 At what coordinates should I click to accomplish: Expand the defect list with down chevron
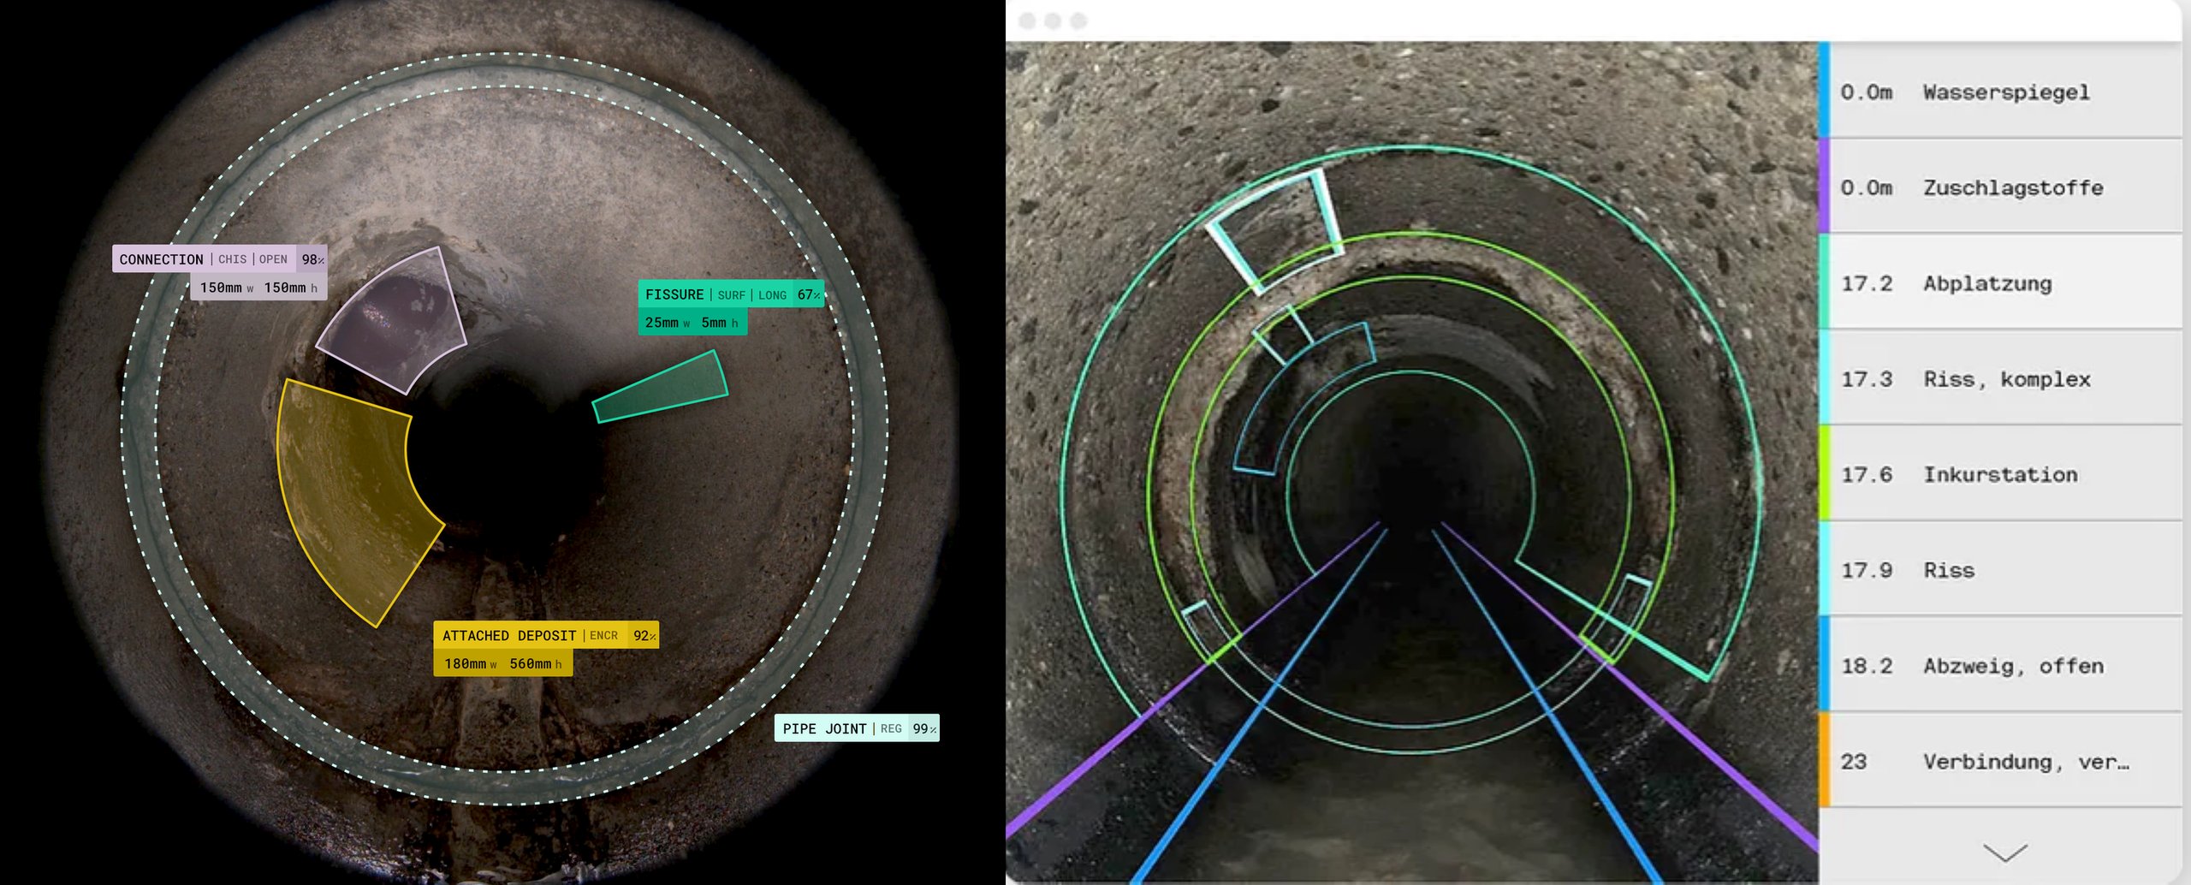pos(2004,852)
